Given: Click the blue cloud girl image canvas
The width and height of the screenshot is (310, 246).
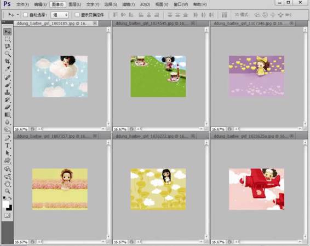Looking at the screenshot, I should tap(60, 77).
